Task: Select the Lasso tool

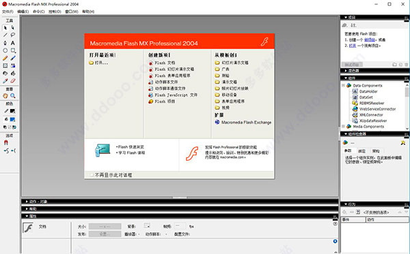Action: pyautogui.click(x=12, y=35)
